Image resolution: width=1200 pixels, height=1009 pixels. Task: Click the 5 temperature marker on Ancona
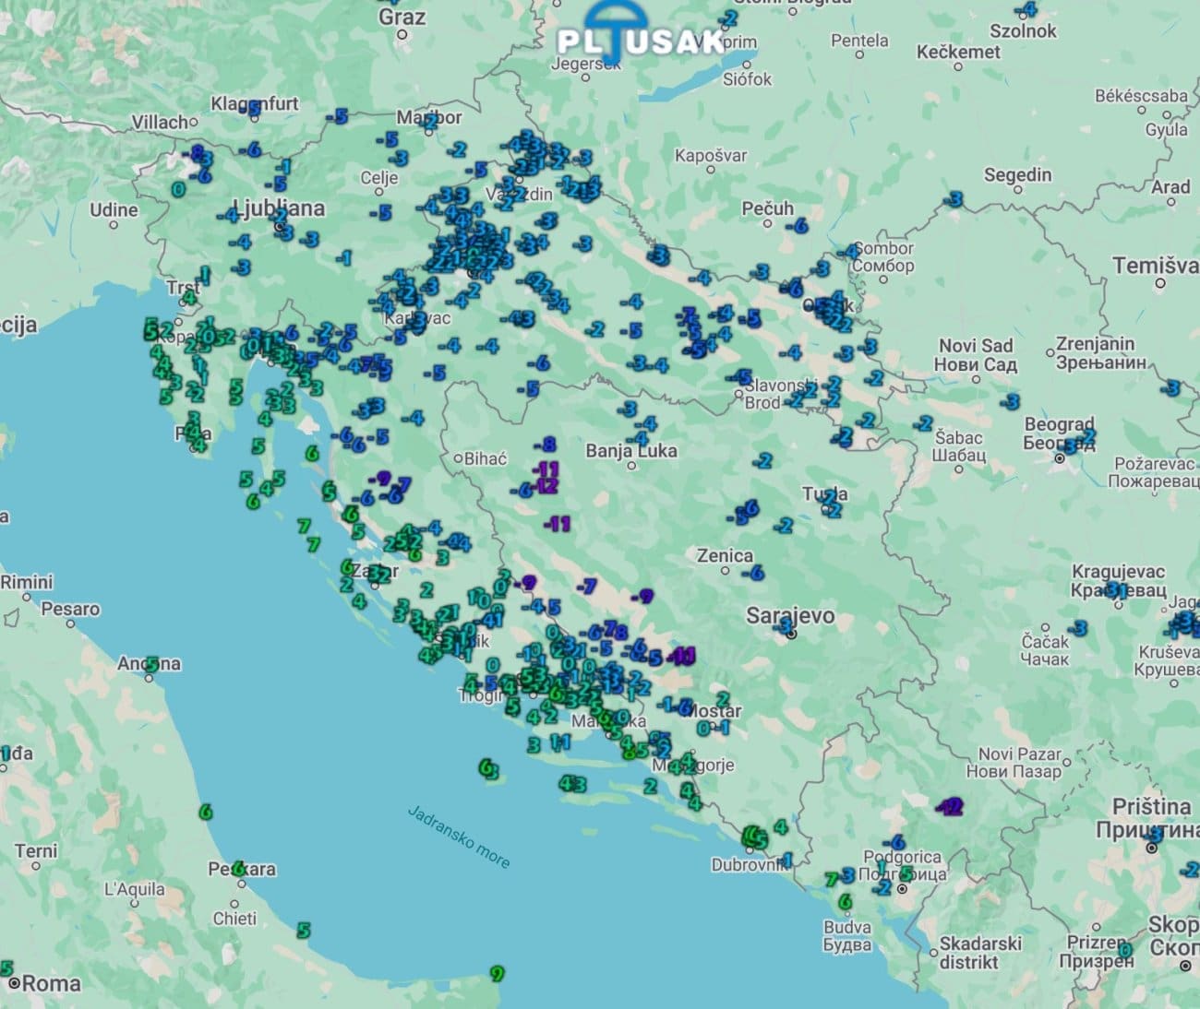[152, 662]
